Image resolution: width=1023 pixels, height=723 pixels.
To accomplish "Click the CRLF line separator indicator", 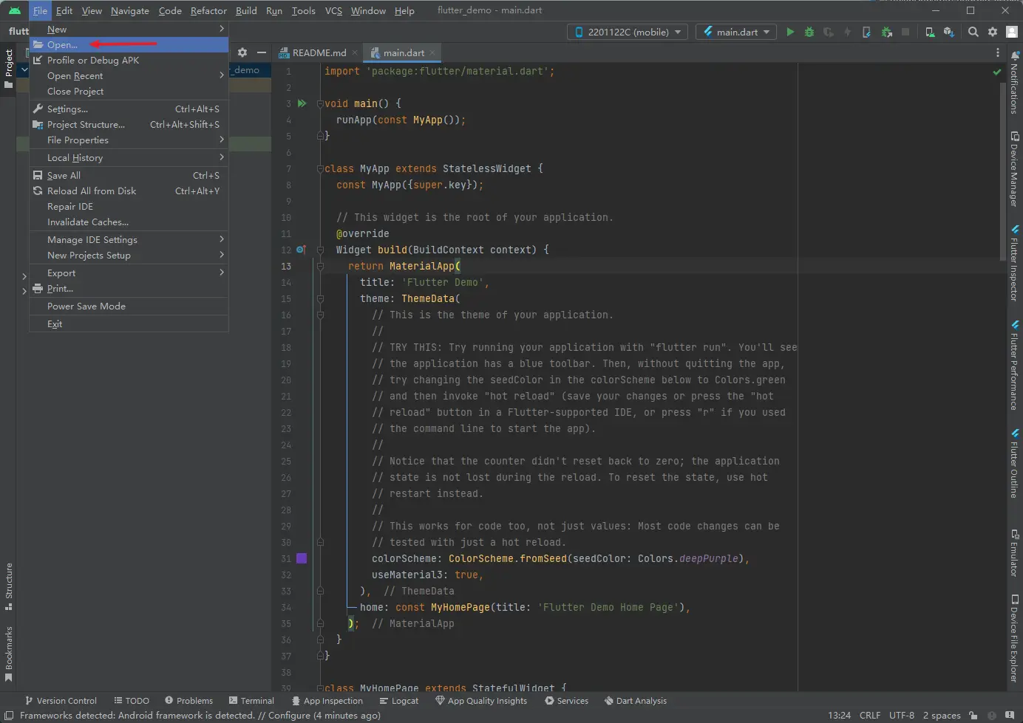I will coord(869,715).
